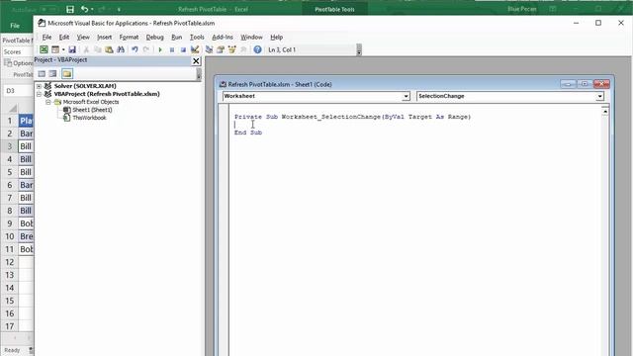The width and height of the screenshot is (633, 356).
Task: Click the Options button in Excel ribbon
Action: coord(19,63)
